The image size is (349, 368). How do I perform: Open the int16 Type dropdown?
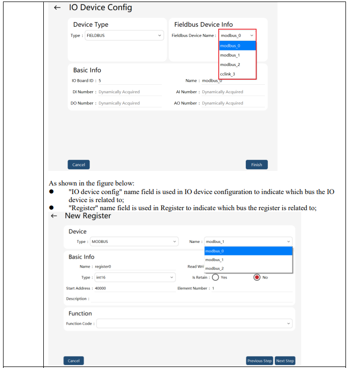[x=135, y=277]
